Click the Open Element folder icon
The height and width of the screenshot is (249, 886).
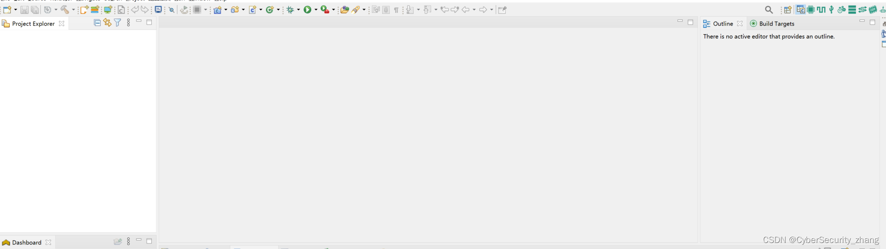(345, 10)
